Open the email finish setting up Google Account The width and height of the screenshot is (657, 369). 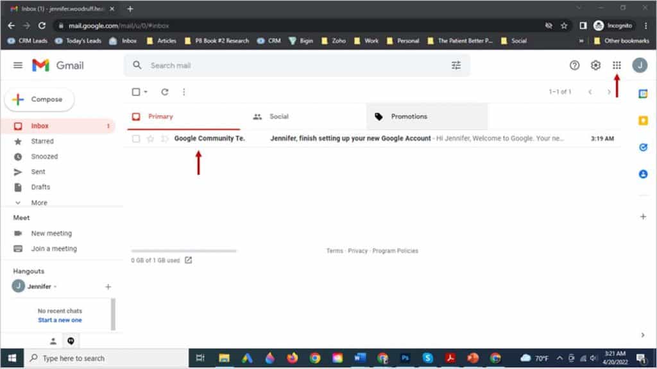click(x=350, y=138)
